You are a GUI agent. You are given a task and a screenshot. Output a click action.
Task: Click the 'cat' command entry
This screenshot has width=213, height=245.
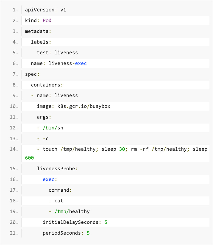click(x=59, y=201)
